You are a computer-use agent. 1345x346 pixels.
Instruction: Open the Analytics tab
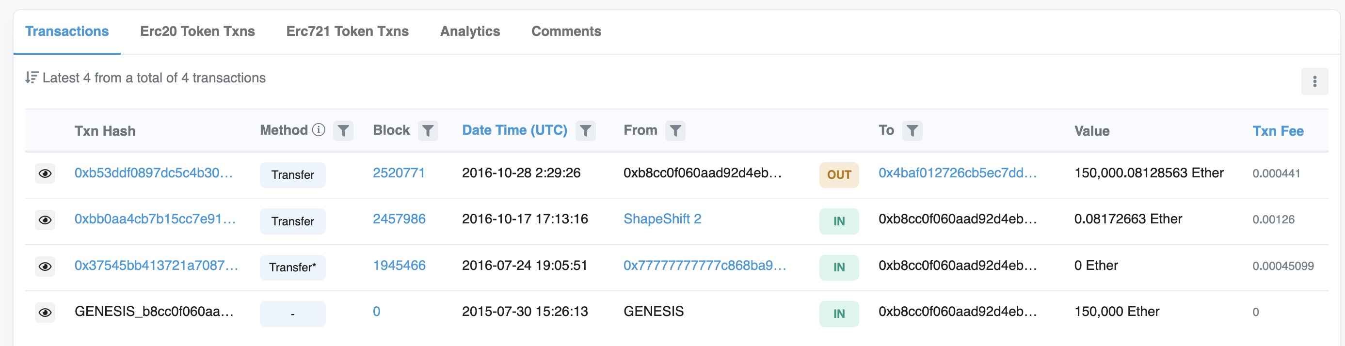coord(470,31)
